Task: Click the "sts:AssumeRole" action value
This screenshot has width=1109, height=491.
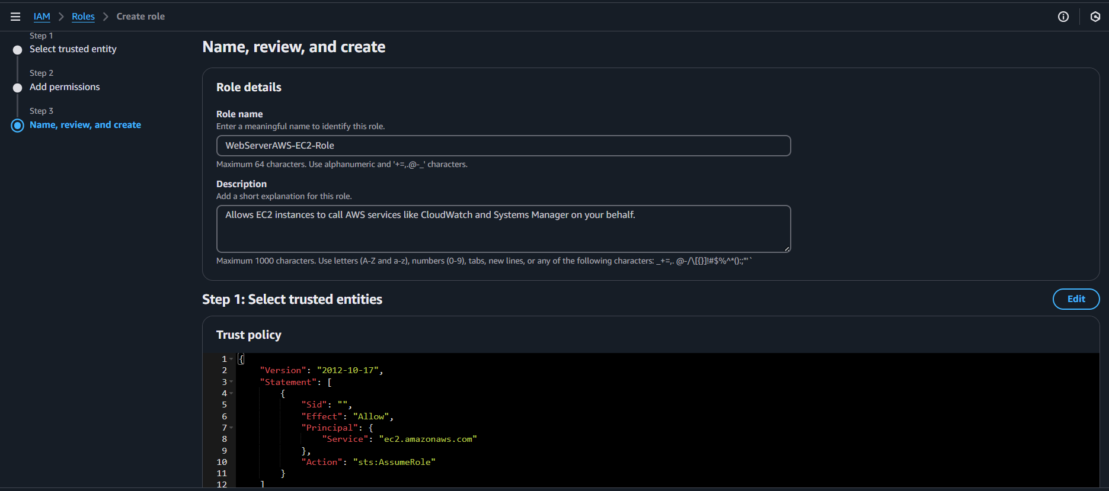Action: coord(394,463)
